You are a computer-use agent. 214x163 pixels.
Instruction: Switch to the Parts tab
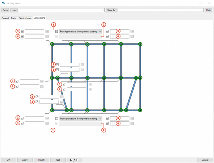(13, 18)
